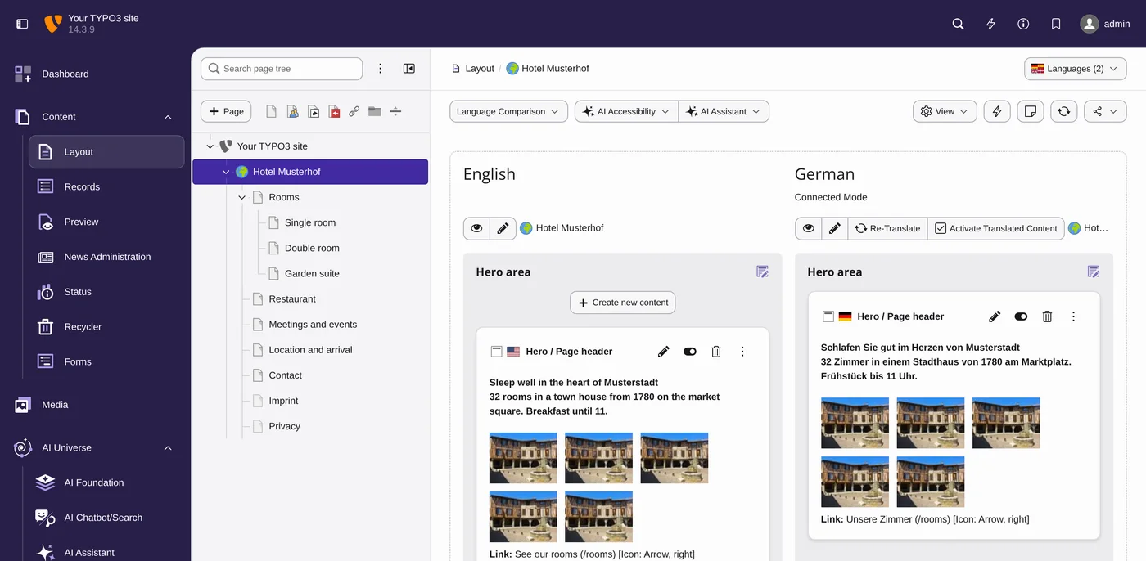Image resolution: width=1146 pixels, height=561 pixels.
Task: Click the add Page button
Action: pos(226,111)
